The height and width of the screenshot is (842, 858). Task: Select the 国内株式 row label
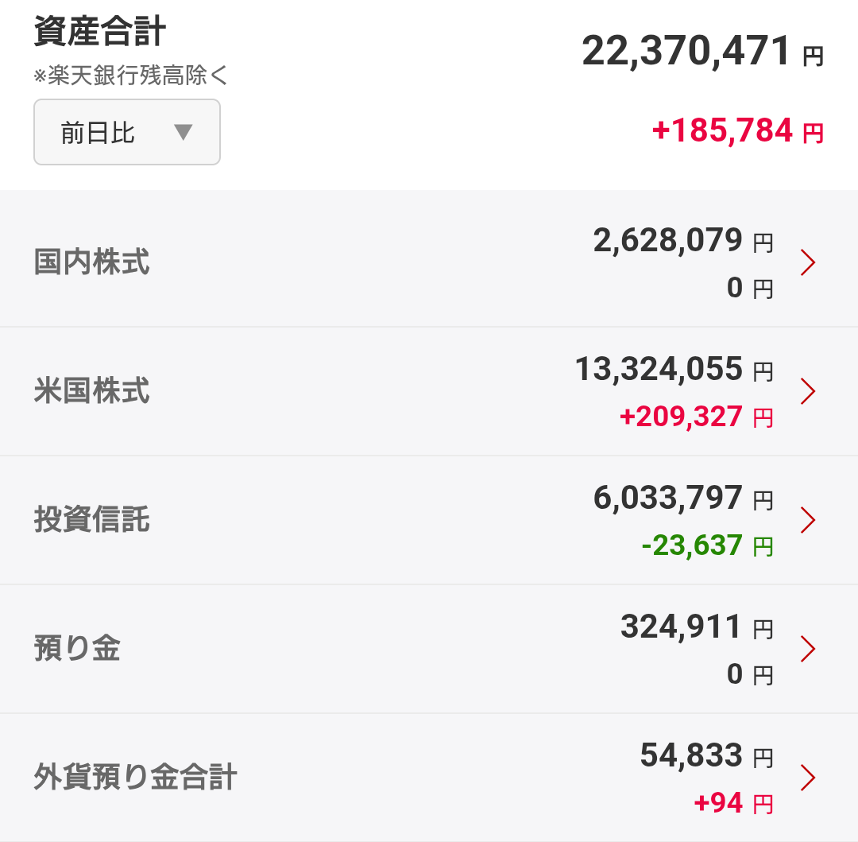click(x=91, y=262)
